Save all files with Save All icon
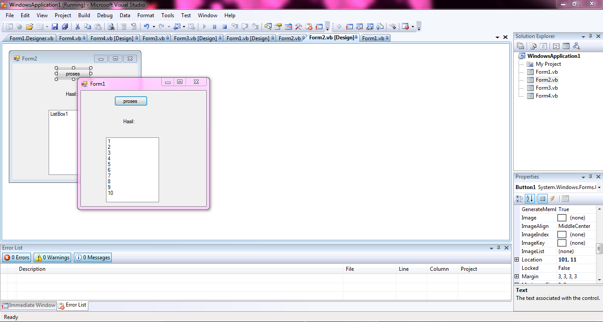Image resolution: width=603 pixels, height=322 pixels. (64, 26)
